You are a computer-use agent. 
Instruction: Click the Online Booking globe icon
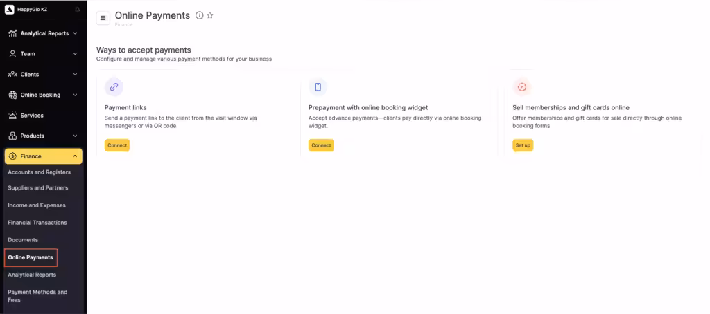coord(12,95)
